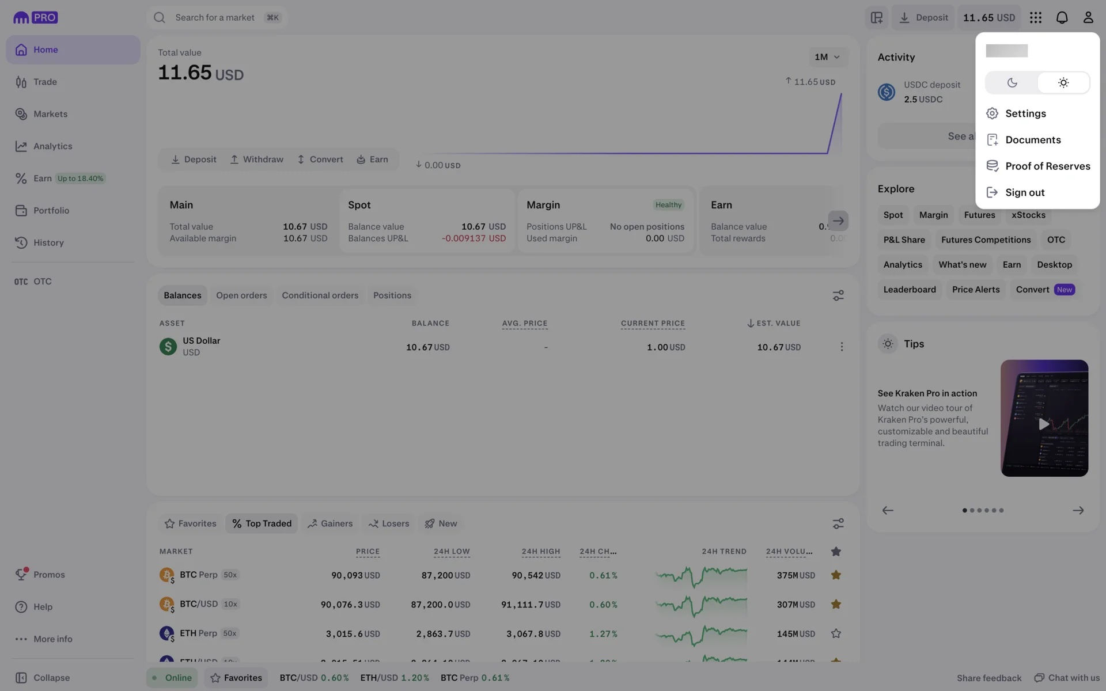
Task: Click the Withdraw button
Action: (x=256, y=160)
